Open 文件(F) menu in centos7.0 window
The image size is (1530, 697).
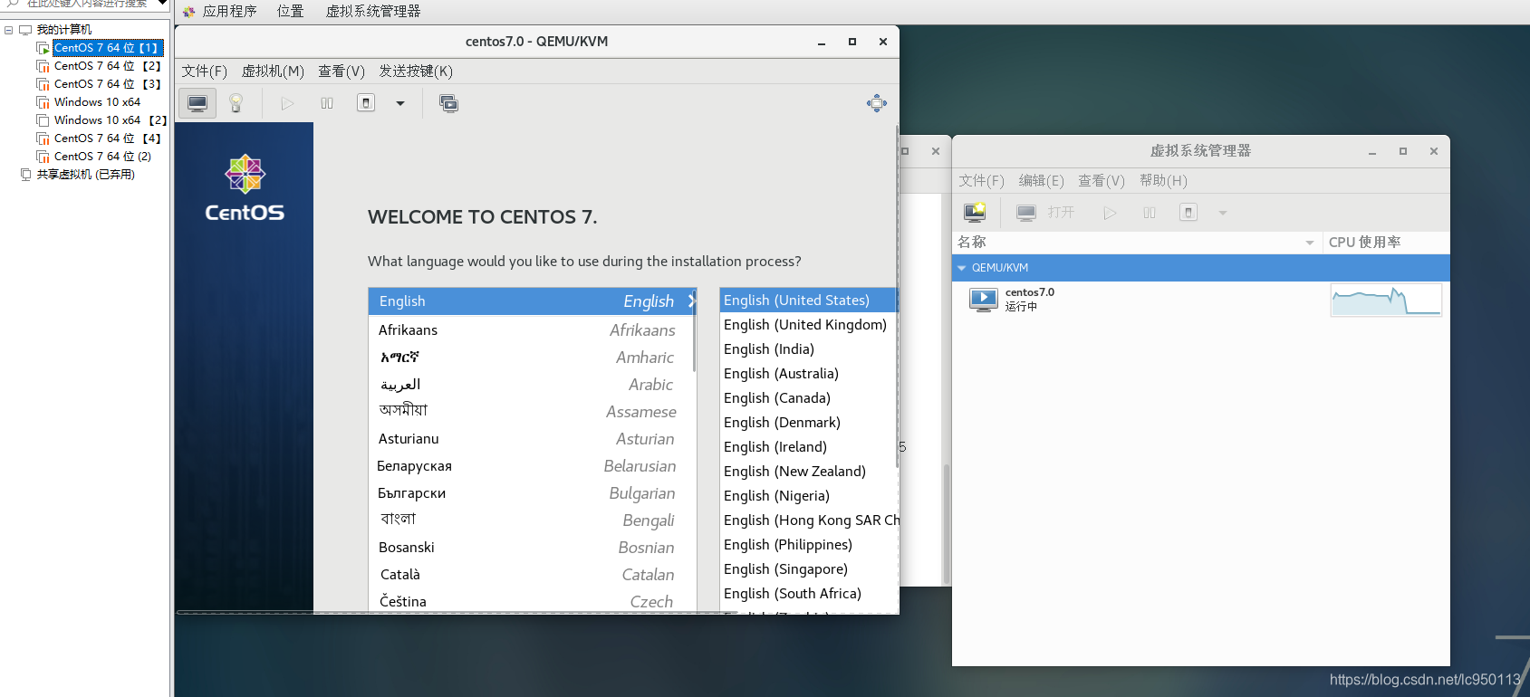coord(205,71)
